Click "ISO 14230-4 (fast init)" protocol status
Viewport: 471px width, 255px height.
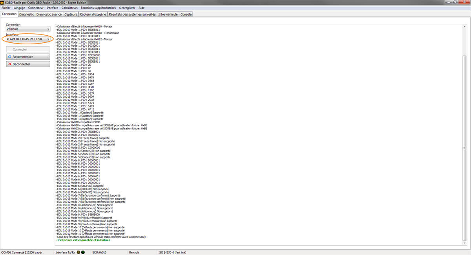pos(172,252)
